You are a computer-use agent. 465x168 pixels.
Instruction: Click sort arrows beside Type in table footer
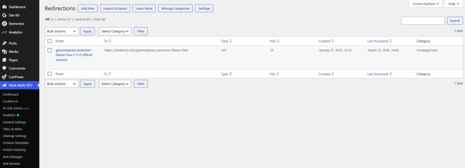(230, 74)
